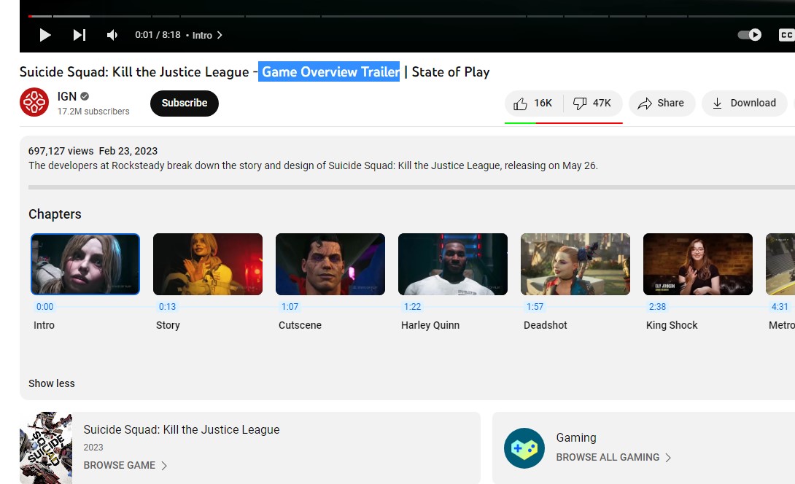Screen dimensions: 795x484
Task: Jump to the 1:22 timestamp
Action: 412,307
